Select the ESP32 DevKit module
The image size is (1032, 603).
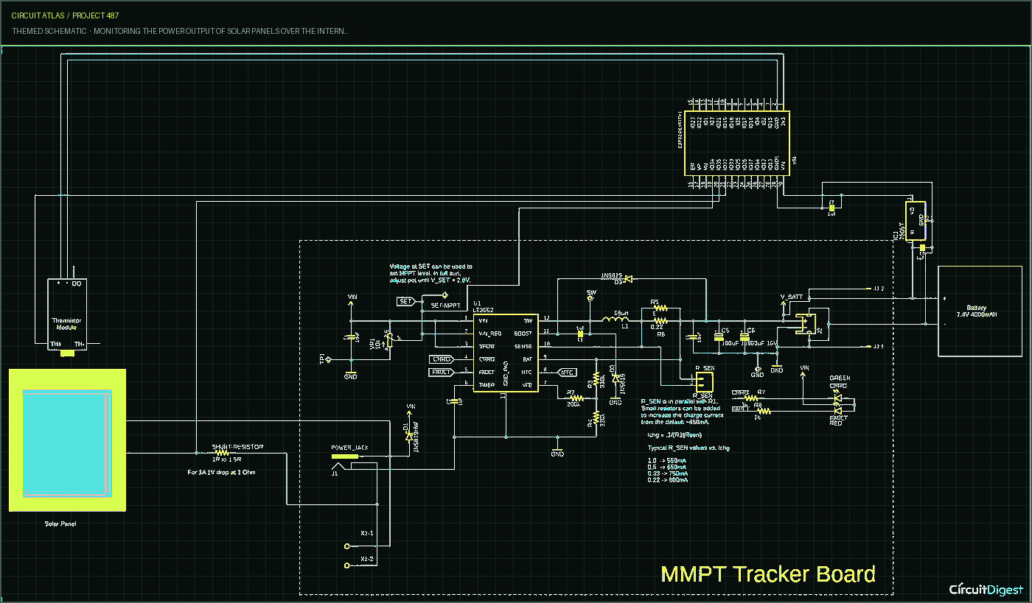737,143
